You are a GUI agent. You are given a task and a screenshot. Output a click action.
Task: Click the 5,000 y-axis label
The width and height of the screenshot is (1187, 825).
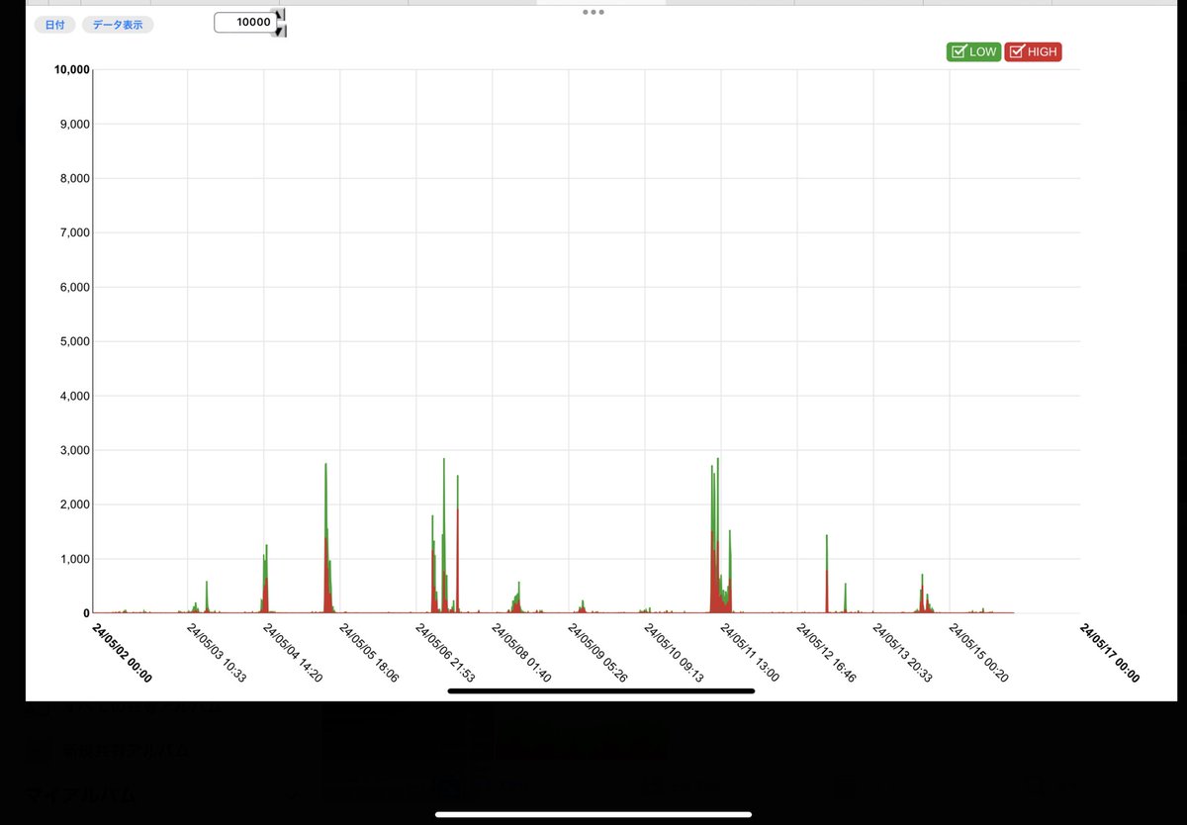[74, 341]
